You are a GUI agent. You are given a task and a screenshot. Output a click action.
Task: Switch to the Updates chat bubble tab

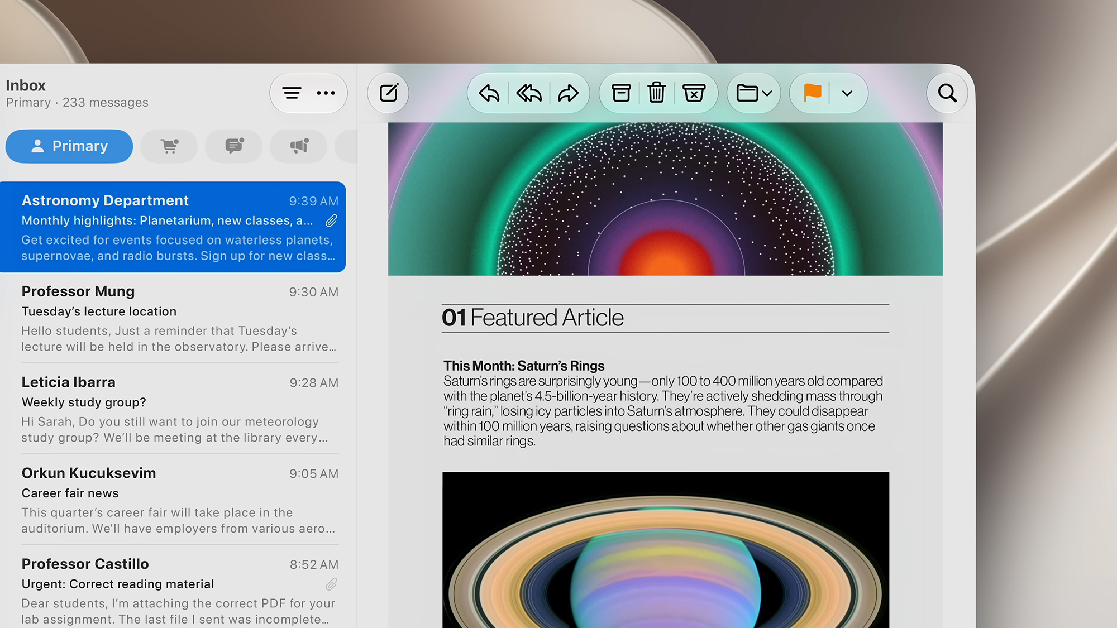(234, 146)
